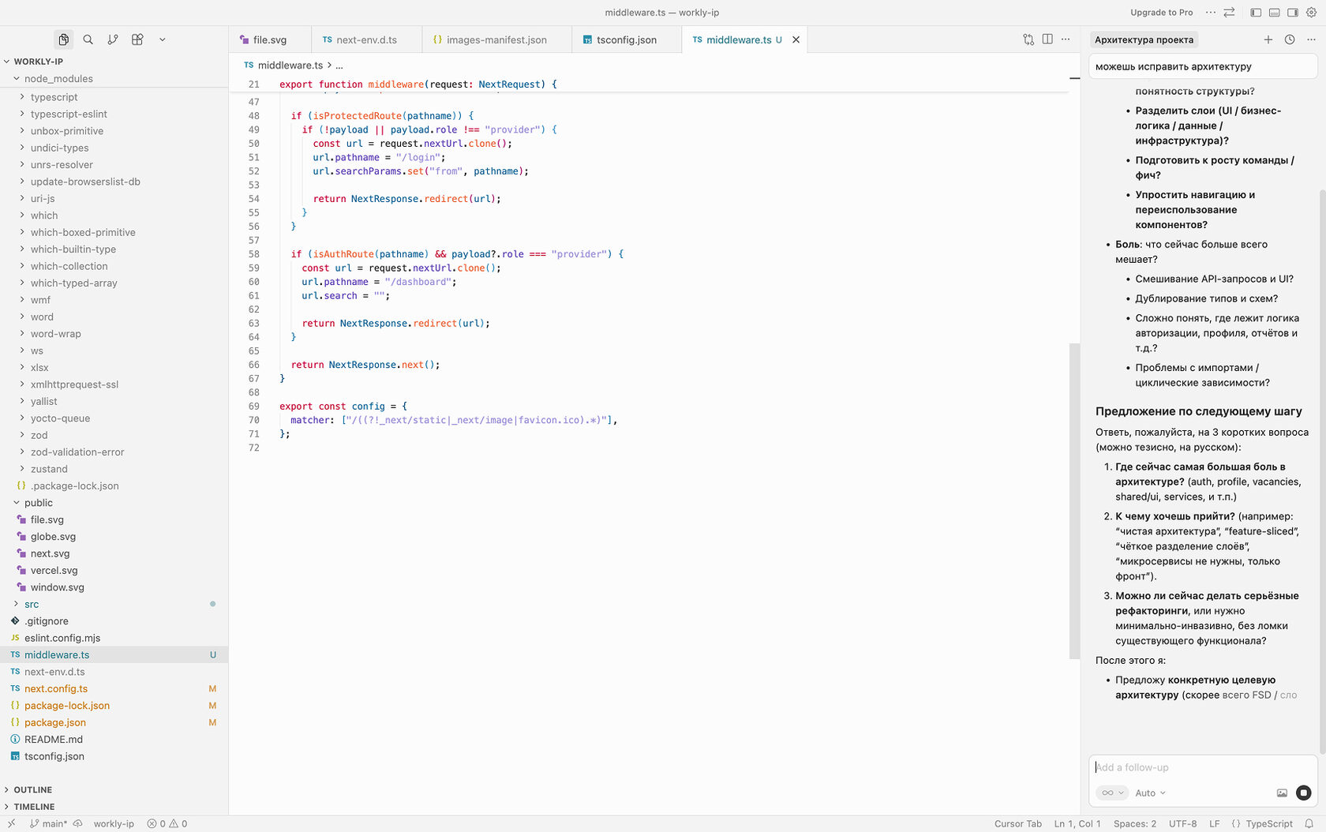Select Архитектура проекта chat tab
Screen dimensions: 1326x832
click(x=1144, y=39)
